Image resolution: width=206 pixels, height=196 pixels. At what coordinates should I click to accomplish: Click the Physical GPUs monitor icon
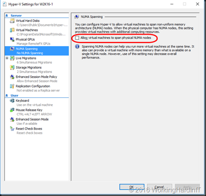click(12, 39)
